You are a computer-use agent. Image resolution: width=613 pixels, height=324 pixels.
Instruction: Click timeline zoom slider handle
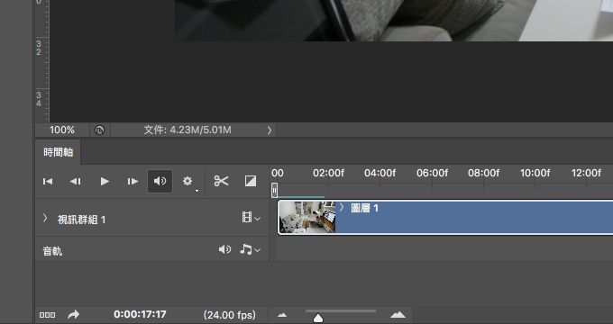(318, 318)
